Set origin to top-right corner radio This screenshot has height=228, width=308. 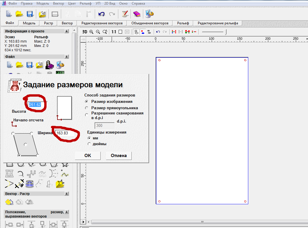[31, 134]
